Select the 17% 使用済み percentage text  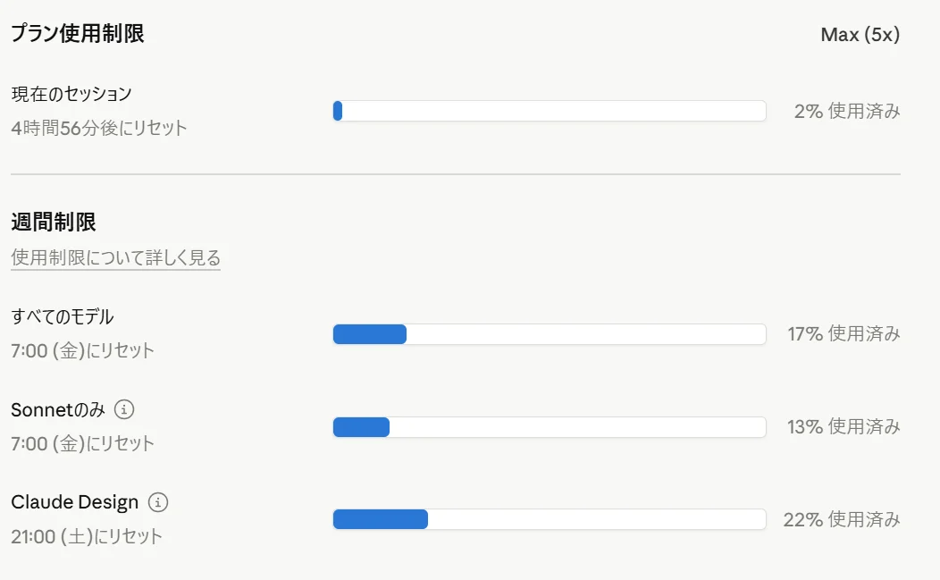(843, 334)
